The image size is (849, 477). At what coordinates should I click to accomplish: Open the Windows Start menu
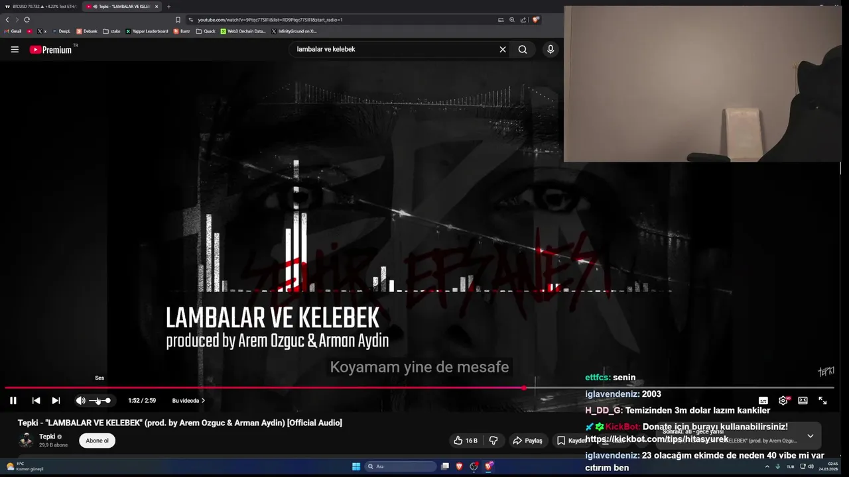pos(356,466)
